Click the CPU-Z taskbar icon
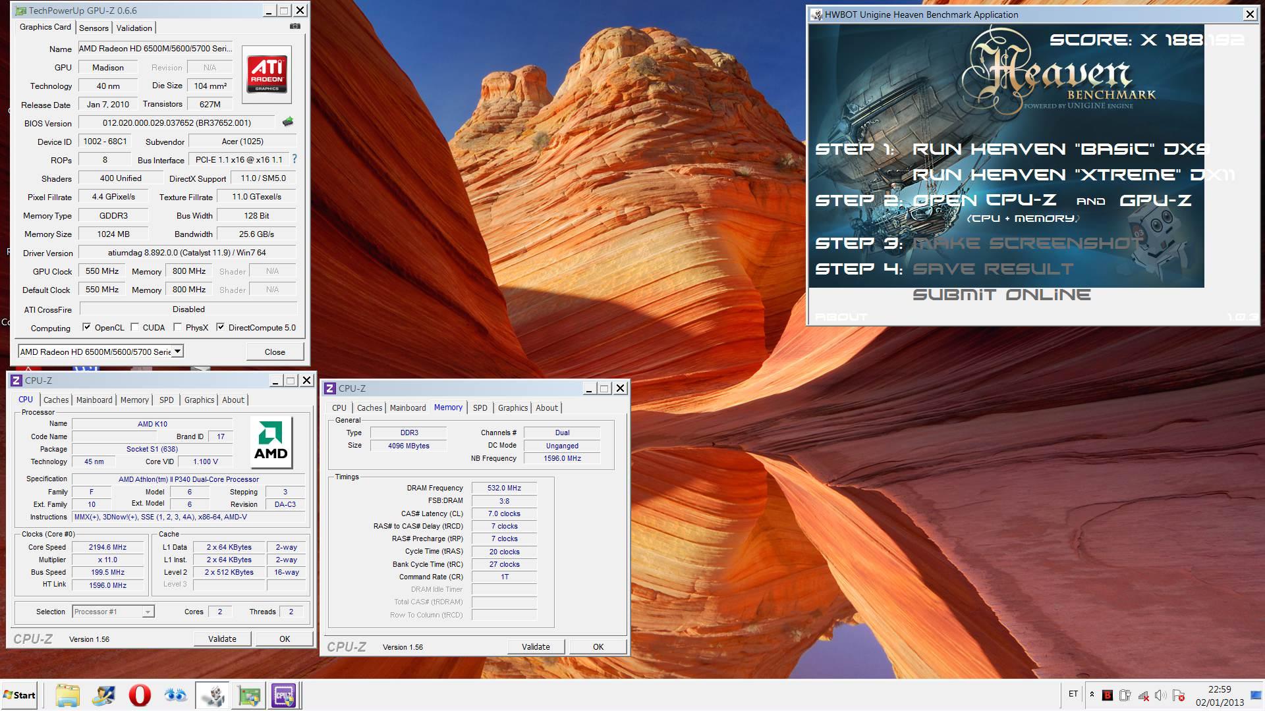The image size is (1265, 711). (x=285, y=695)
